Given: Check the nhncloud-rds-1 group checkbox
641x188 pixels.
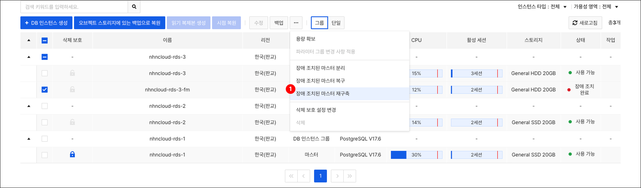Looking at the screenshot, I should coord(44,139).
